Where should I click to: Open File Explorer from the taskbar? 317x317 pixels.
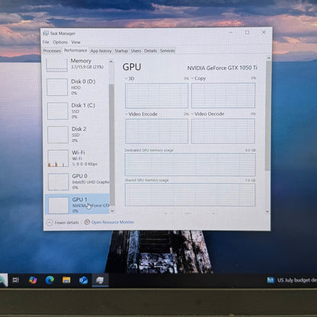click(66, 280)
